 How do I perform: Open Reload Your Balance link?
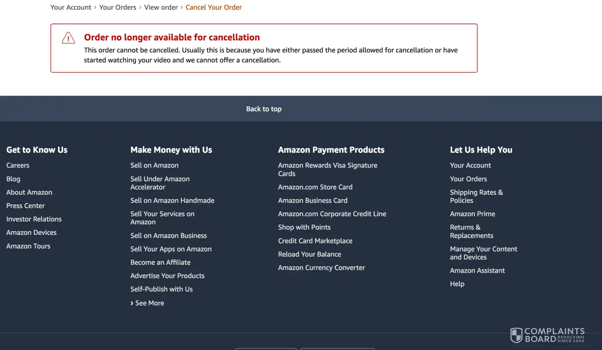(309, 254)
